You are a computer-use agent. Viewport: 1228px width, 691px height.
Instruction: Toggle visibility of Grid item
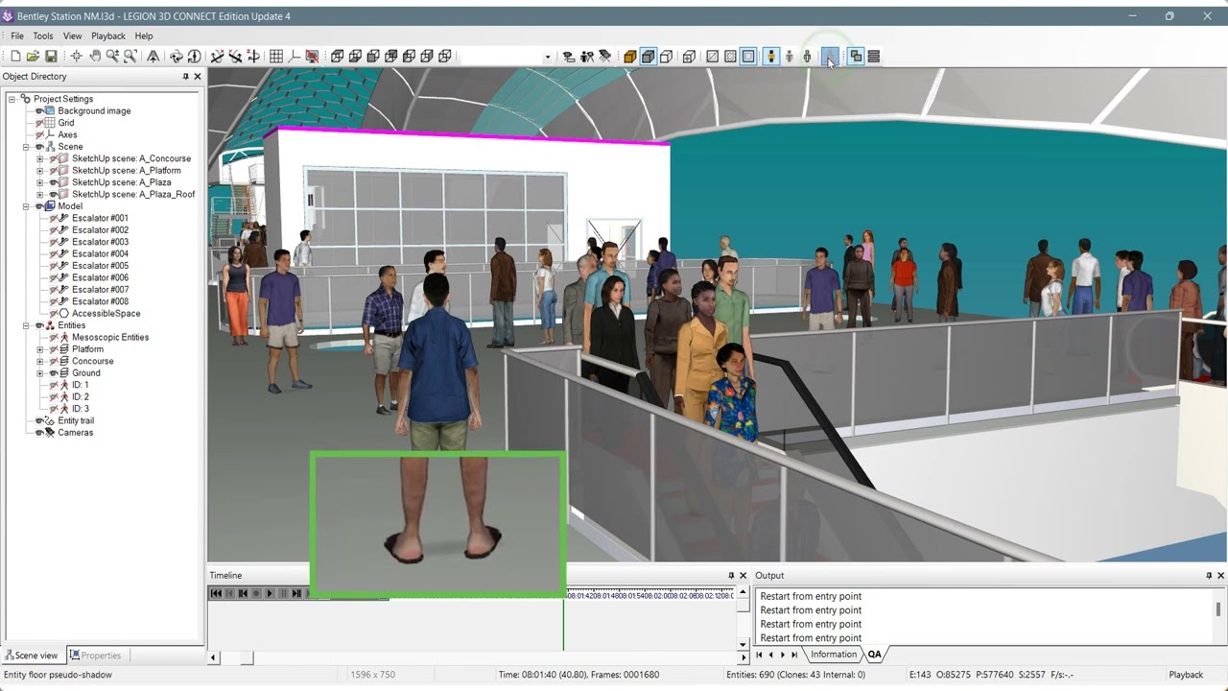coord(39,123)
